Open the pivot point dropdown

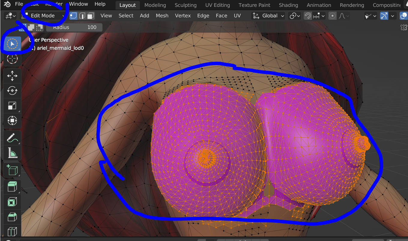(x=295, y=16)
